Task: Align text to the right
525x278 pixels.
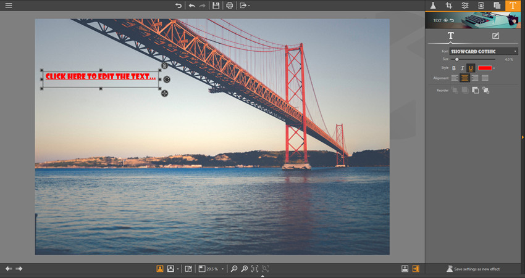Action: pos(475,78)
